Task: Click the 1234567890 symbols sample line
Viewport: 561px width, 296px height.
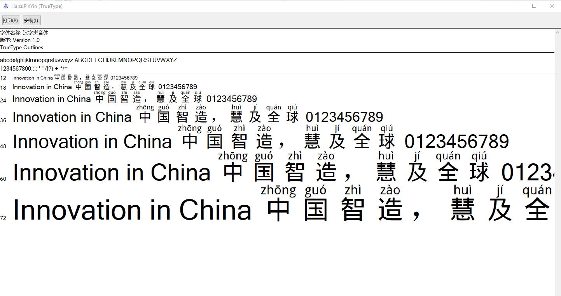Action: click(34, 69)
